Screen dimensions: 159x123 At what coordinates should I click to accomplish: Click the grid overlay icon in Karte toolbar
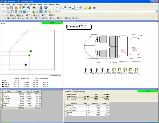pos(81,8)
